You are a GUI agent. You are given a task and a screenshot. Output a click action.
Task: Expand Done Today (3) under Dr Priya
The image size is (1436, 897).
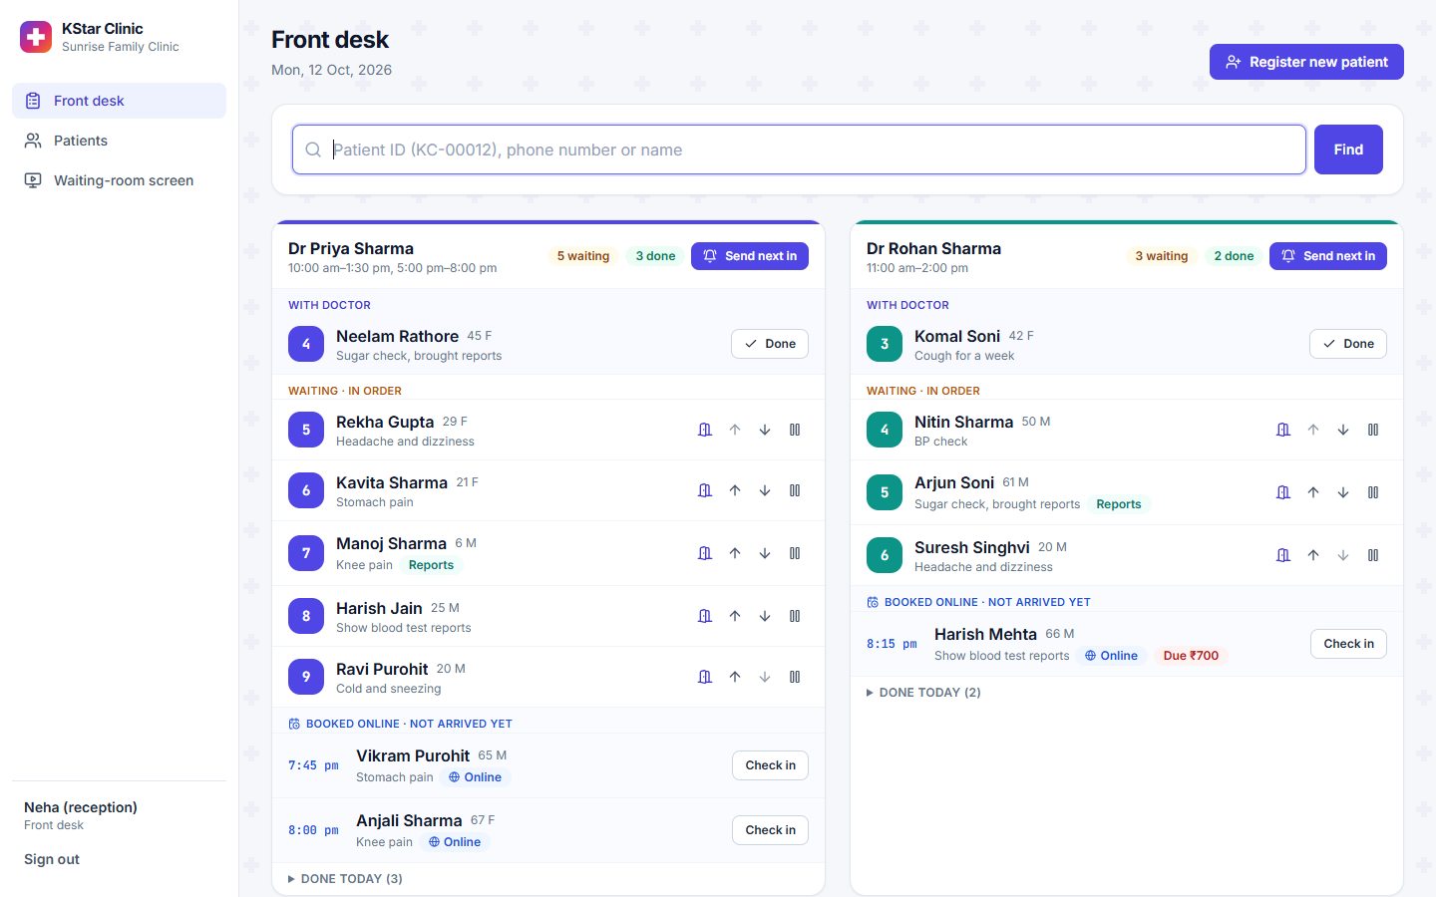[345, 878]
